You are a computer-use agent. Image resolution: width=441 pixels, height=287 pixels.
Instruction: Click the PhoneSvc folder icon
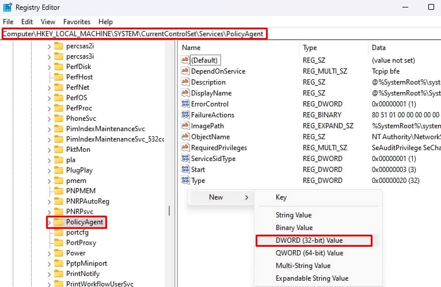(59, 118)
